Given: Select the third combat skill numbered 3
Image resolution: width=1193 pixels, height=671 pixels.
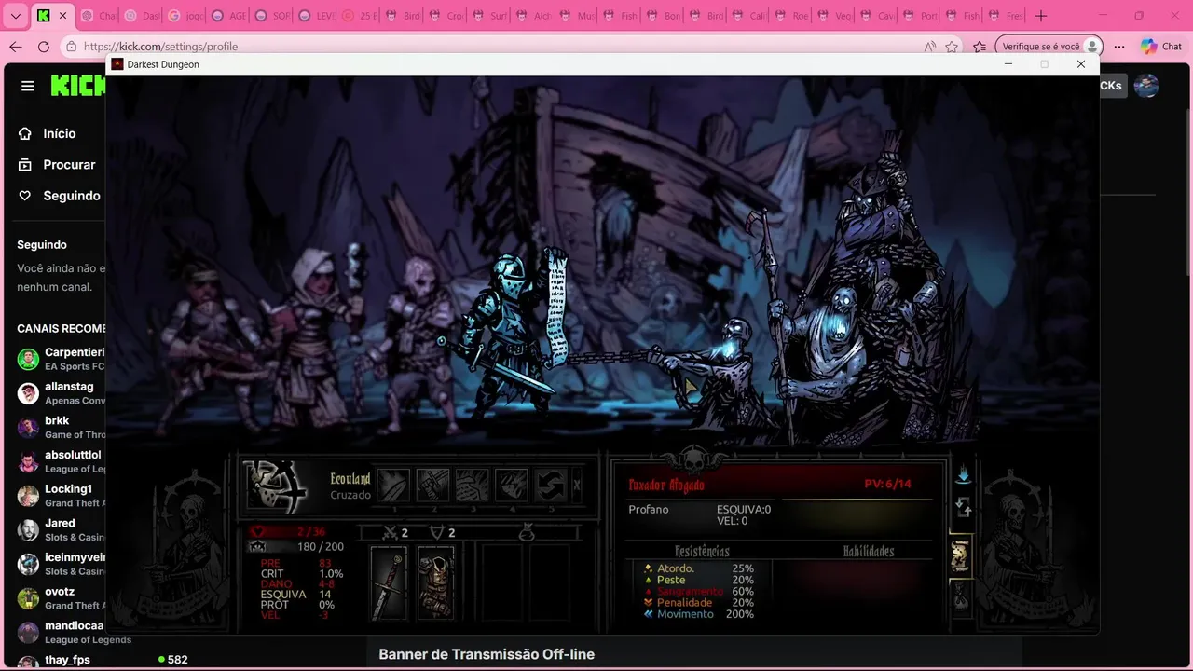Looking at the screenshot, I should point(472,485).
